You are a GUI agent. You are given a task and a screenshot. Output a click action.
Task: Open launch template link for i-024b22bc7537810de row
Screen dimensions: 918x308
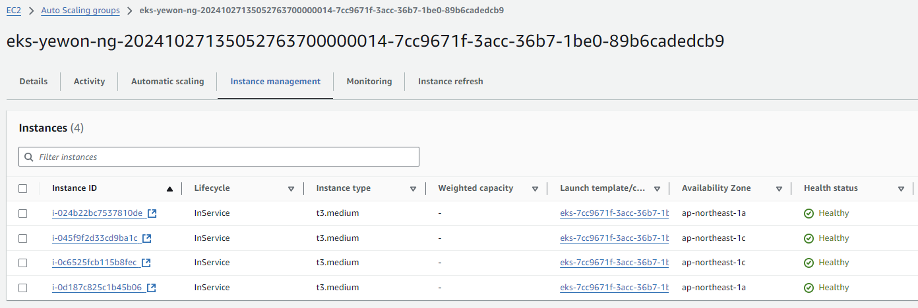pos(615,213)
